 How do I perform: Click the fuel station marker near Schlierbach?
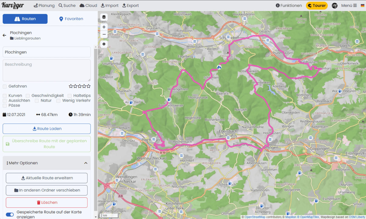(230, 184)
